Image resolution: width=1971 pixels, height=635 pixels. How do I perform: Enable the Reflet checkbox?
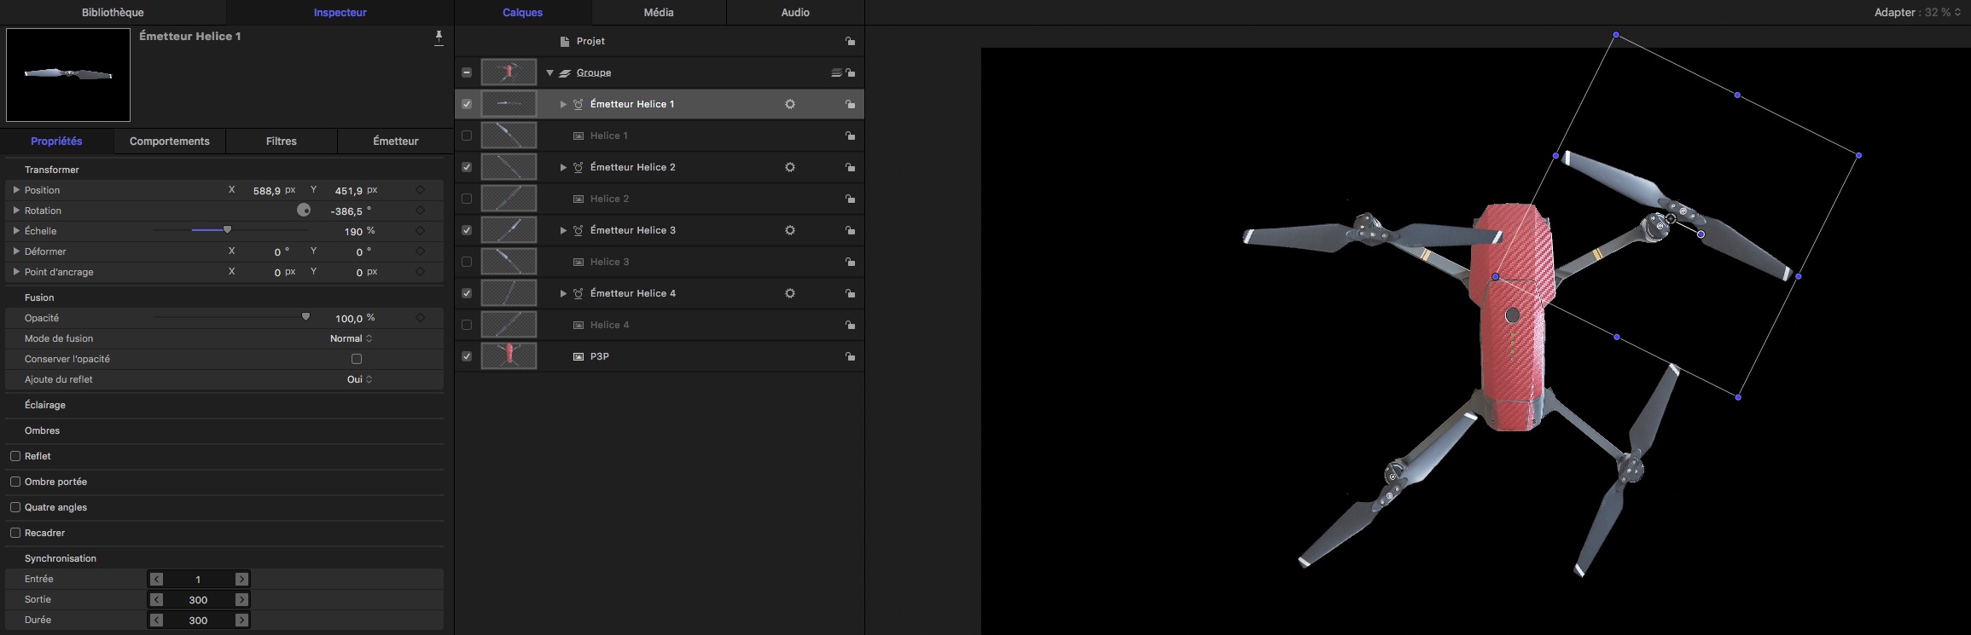[15, 456]
